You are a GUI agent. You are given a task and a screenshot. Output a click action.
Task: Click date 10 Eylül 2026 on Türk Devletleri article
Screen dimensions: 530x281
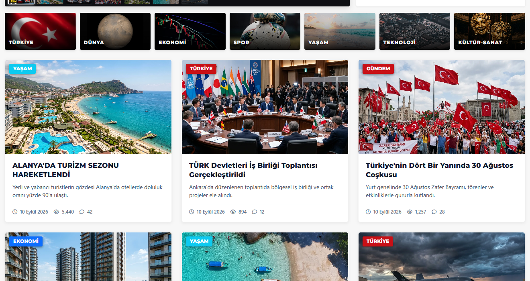click(x=211, y=212)
